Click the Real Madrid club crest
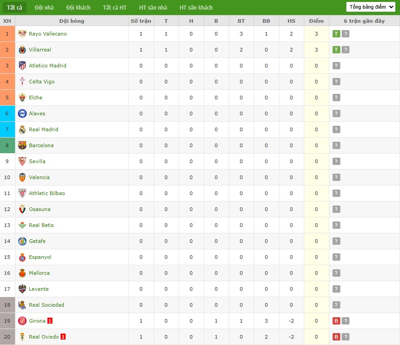The width and height of the screenshot is (400, 345). [x=22, y=129]
